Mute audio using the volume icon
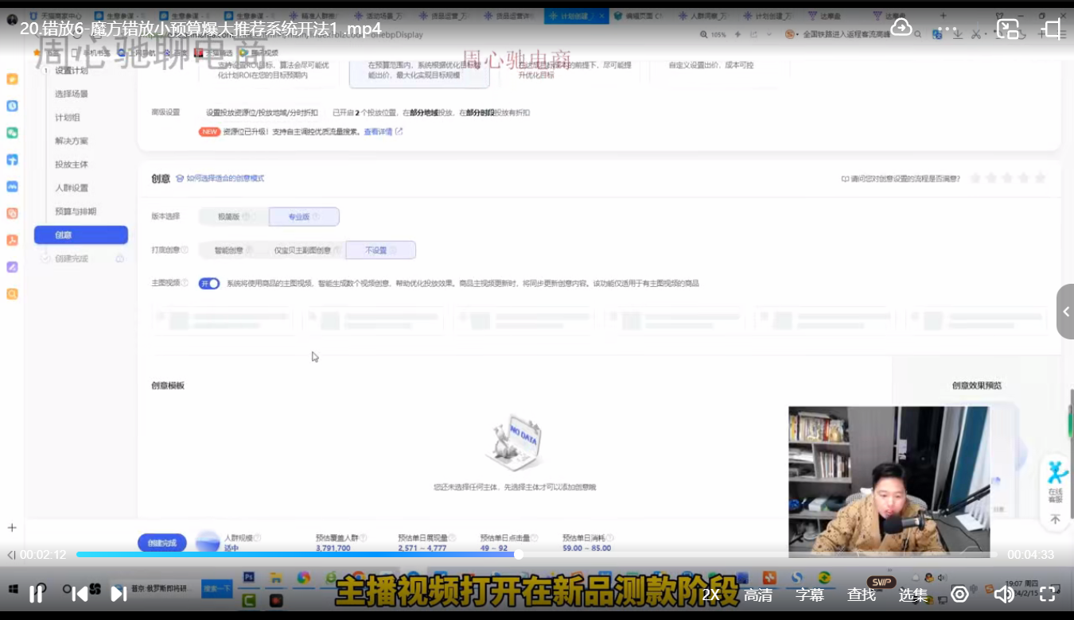The height and width of the screenshot is (620, 1074). [1006, 595]
